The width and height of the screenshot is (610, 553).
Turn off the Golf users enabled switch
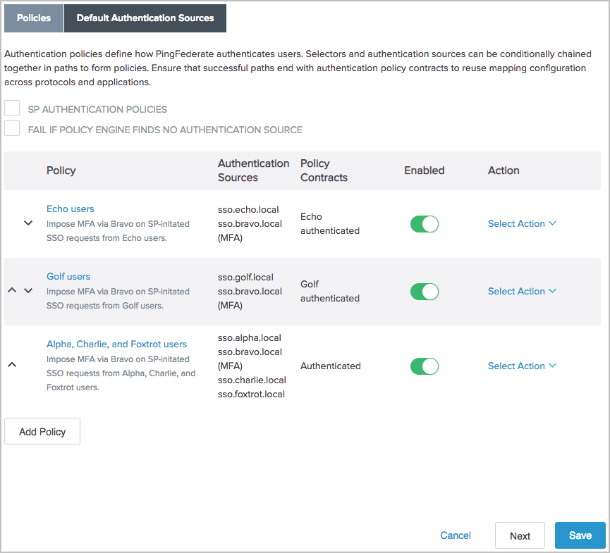[424, 291]
